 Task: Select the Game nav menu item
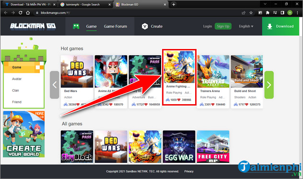click(x=92, y=26)
